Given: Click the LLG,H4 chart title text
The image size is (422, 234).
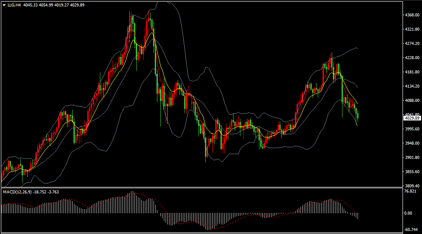Looking at the screenshot, I should (14, 5).
